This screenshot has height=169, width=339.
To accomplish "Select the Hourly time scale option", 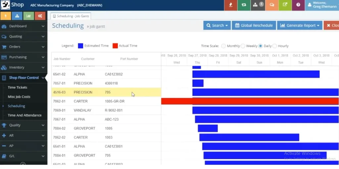I will (x=275, y=46).
